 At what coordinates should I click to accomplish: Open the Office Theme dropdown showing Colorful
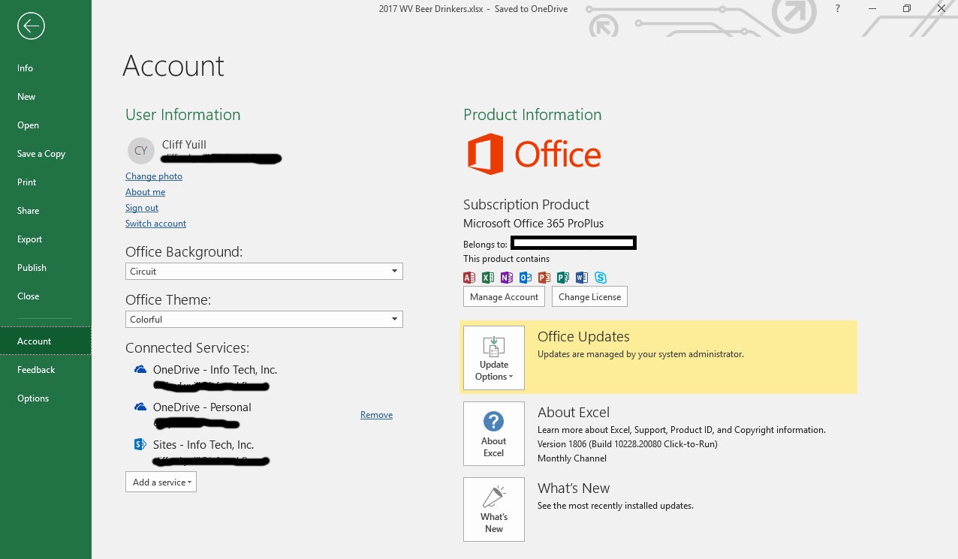click(x=264, y=319)
